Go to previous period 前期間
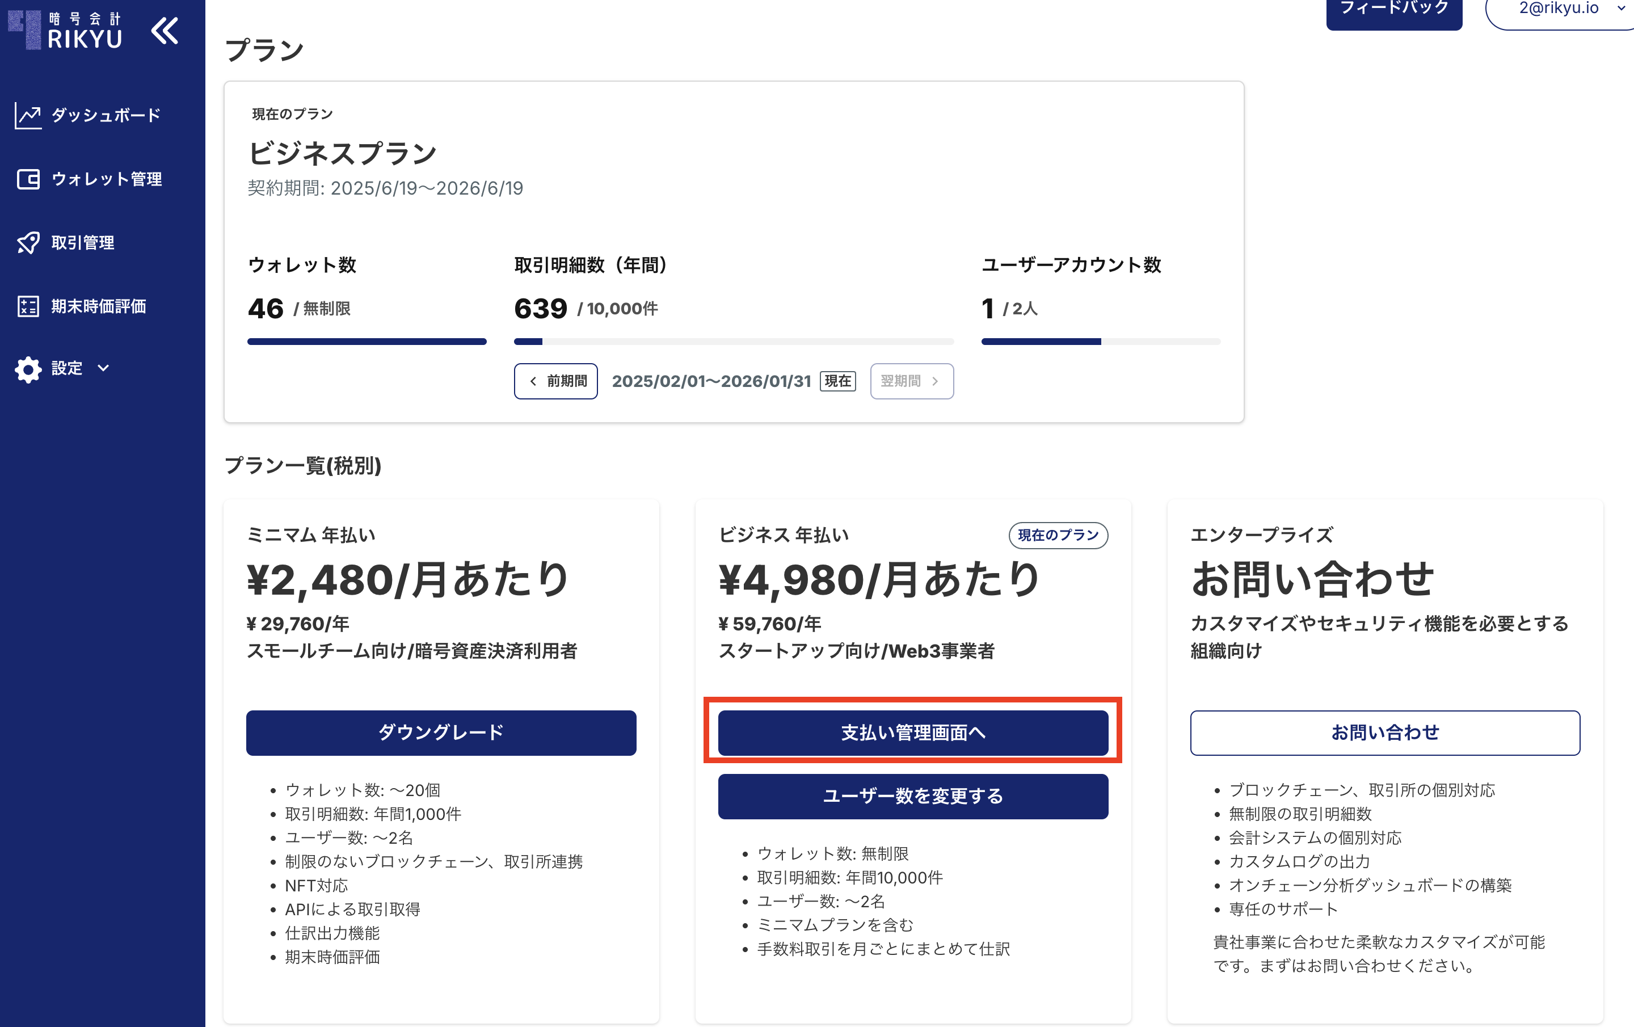Screen dimensions: 1634x1027 click(556, 381)
